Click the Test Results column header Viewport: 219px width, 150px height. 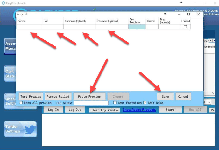coord(137,21)
